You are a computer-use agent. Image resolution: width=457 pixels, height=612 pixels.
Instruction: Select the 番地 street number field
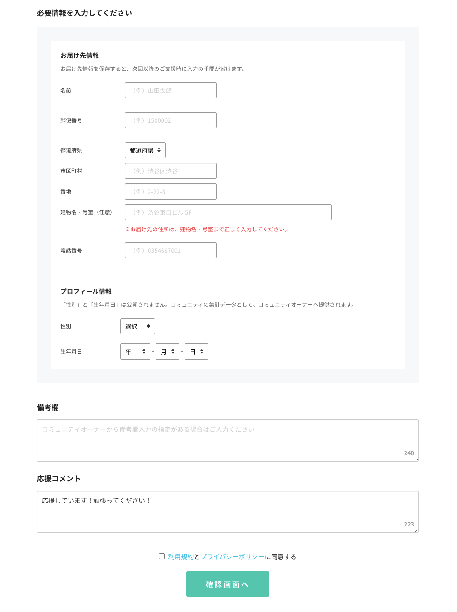pos(170,192)
